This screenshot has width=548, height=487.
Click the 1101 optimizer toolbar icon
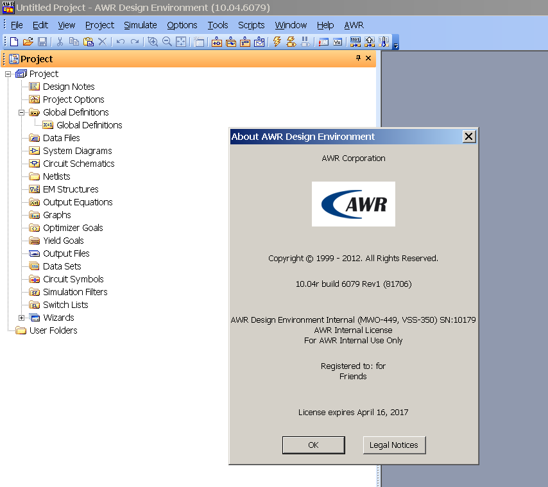tap(355, 42)
